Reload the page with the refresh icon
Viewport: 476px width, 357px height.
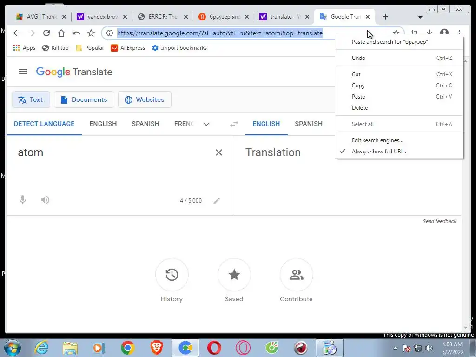tap(46, 33)
